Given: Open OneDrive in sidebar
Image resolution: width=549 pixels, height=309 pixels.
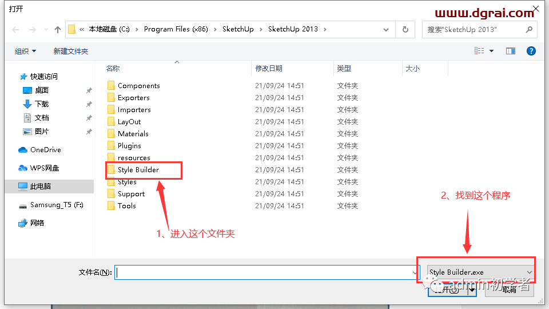Looking at the screenshot, I should pyautogui.click(x=46, y=149).
